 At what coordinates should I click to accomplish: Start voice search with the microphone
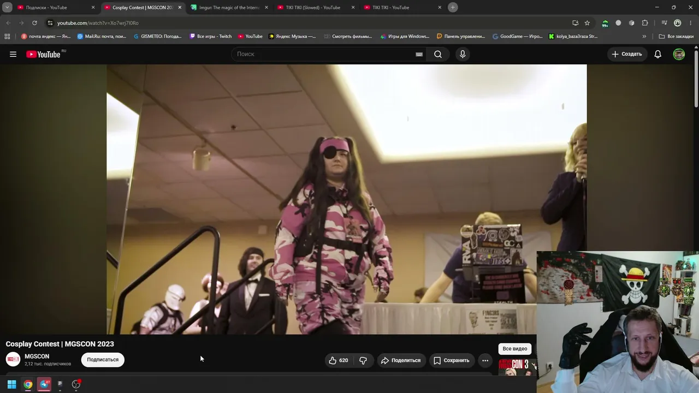click(463, 54)
